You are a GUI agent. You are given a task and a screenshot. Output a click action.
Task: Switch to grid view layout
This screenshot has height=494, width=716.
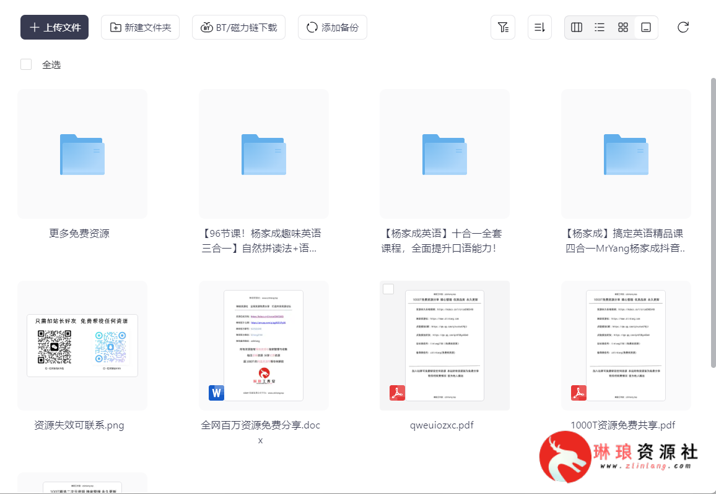[623, 27]
